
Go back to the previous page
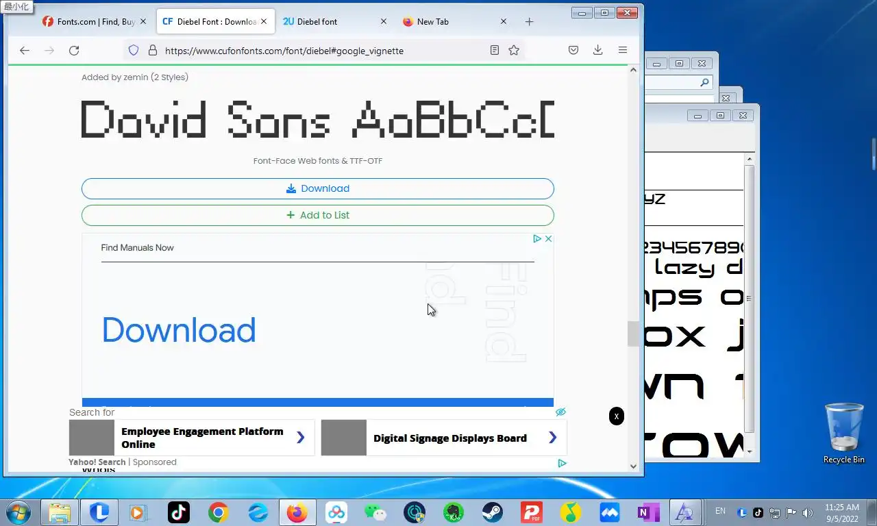tap(25, 50)
